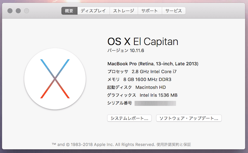Click the 起動ディスク label
The image size is (248, 153).
[119, 87]
